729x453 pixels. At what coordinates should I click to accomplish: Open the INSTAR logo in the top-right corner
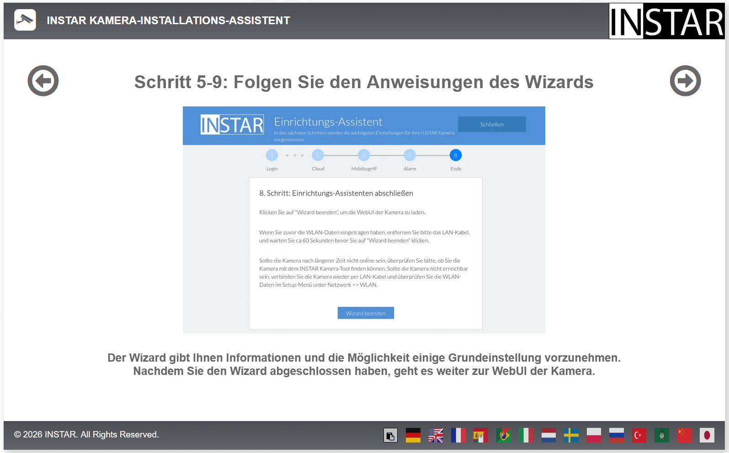[667, 21]
